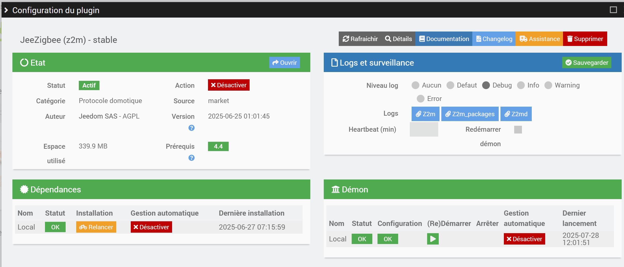
Task: Select Info log level
Action: [x=521, y=85]
